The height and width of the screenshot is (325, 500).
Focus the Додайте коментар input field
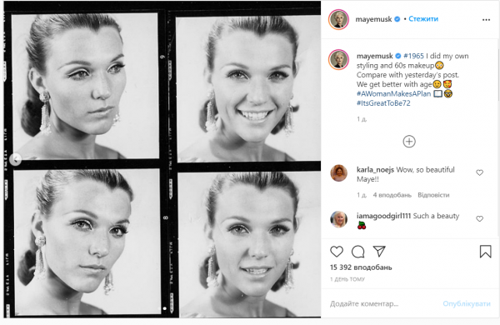(x=382, y=303)
